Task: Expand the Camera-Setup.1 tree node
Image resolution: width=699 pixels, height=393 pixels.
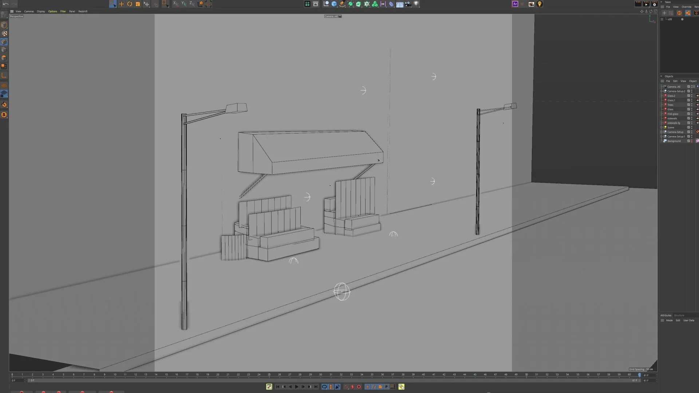Action: 662,136
